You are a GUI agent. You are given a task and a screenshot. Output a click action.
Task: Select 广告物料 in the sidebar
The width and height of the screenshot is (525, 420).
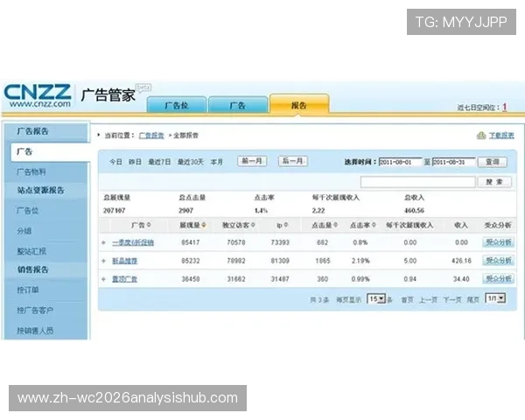point(31,172)
